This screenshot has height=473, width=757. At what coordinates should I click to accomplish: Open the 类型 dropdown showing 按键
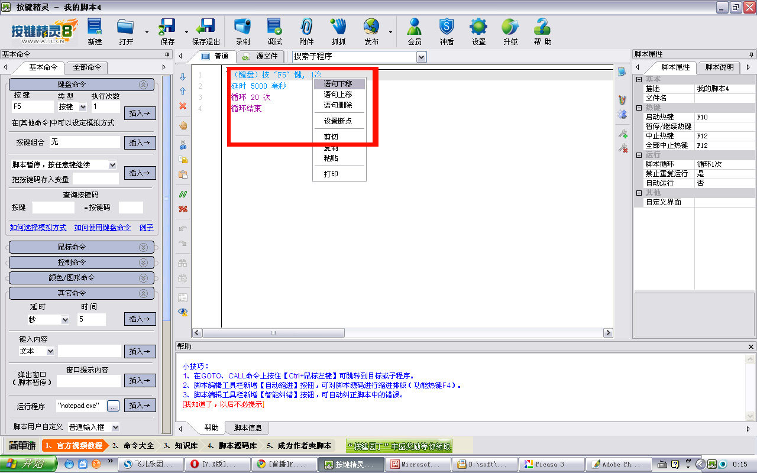pyautogui.click(x=82, y=107)
